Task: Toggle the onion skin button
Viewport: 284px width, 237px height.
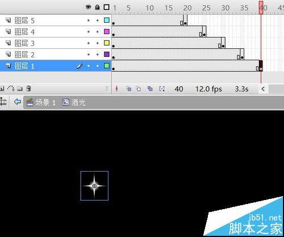Action: [x=128, y=89]
